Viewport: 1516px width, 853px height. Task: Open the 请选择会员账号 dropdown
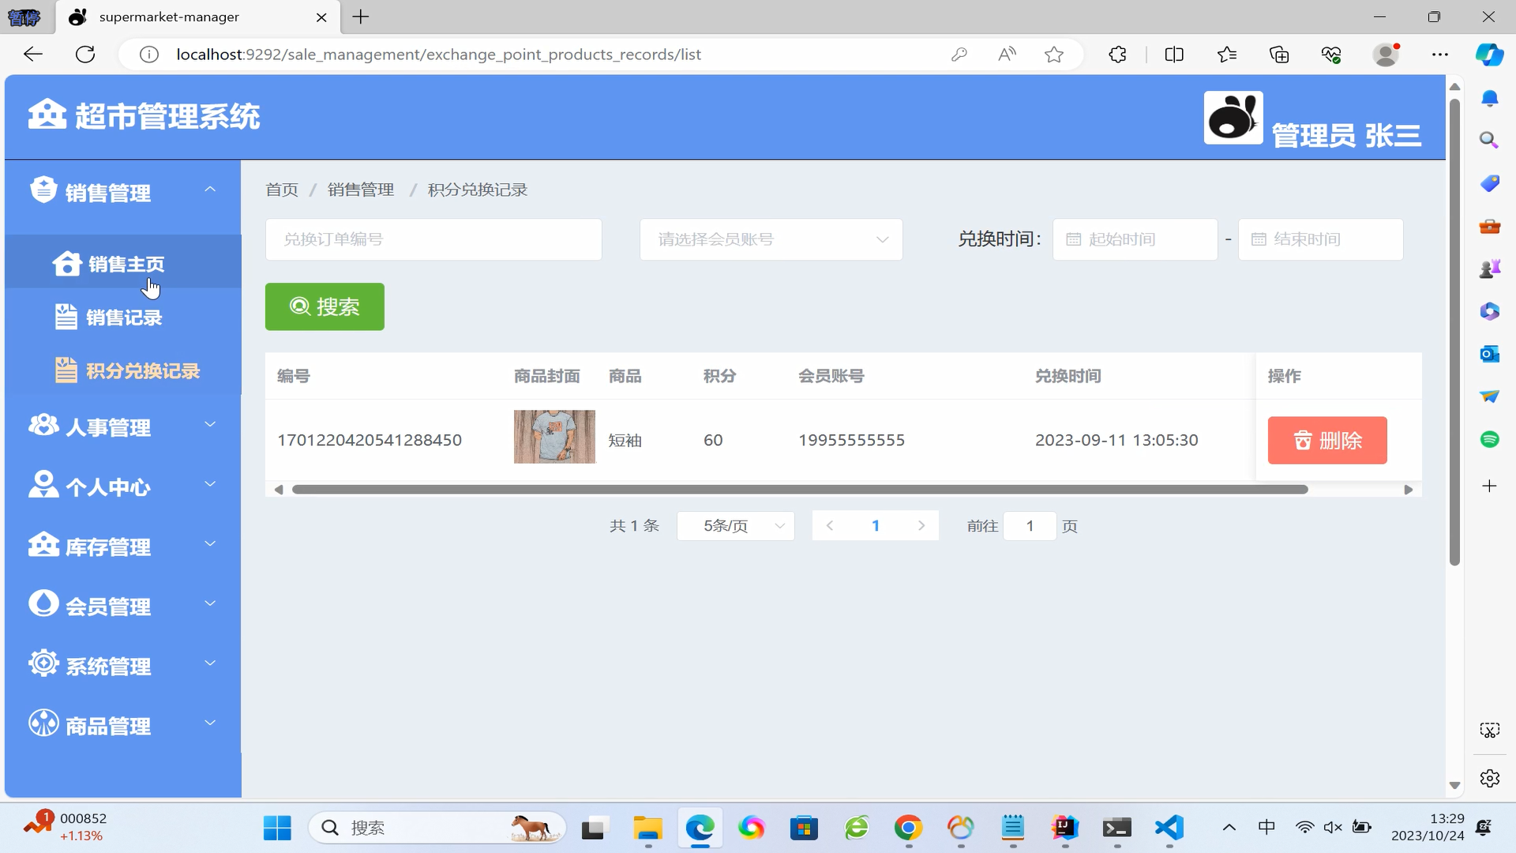click(x=771, y=239)
